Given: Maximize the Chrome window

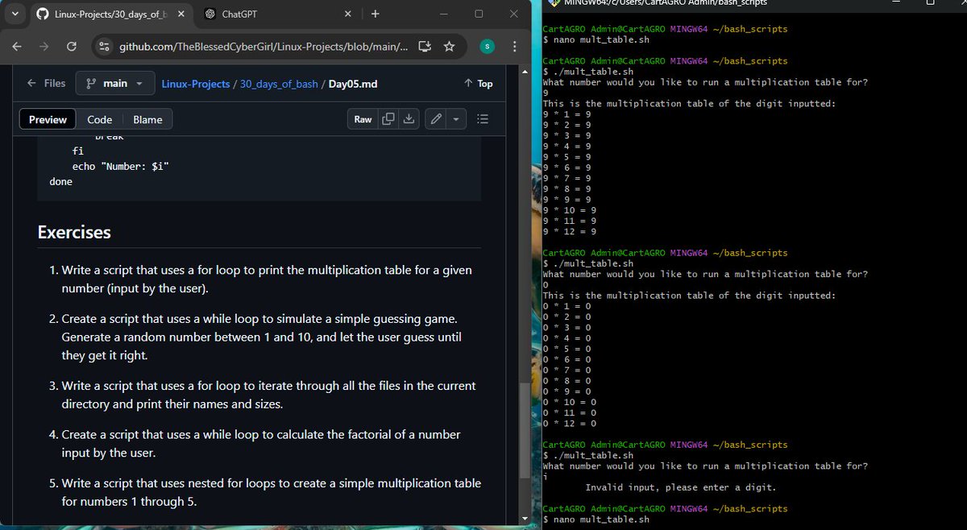Looking at the screenshot, I should (x=479, y=14).
